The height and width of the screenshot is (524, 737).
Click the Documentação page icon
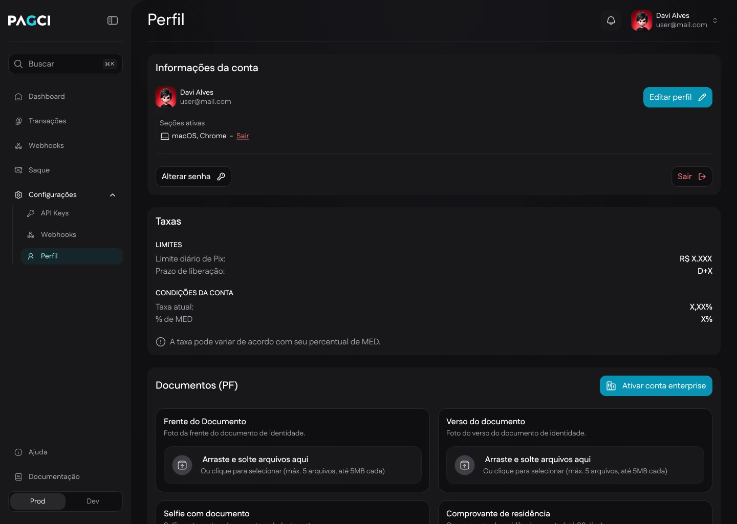point(18,477)
